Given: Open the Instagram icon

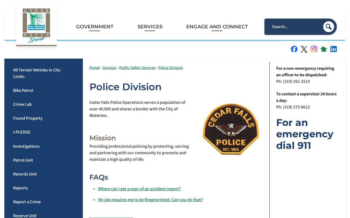Looking at the screenshot, I should pos(314,49).
